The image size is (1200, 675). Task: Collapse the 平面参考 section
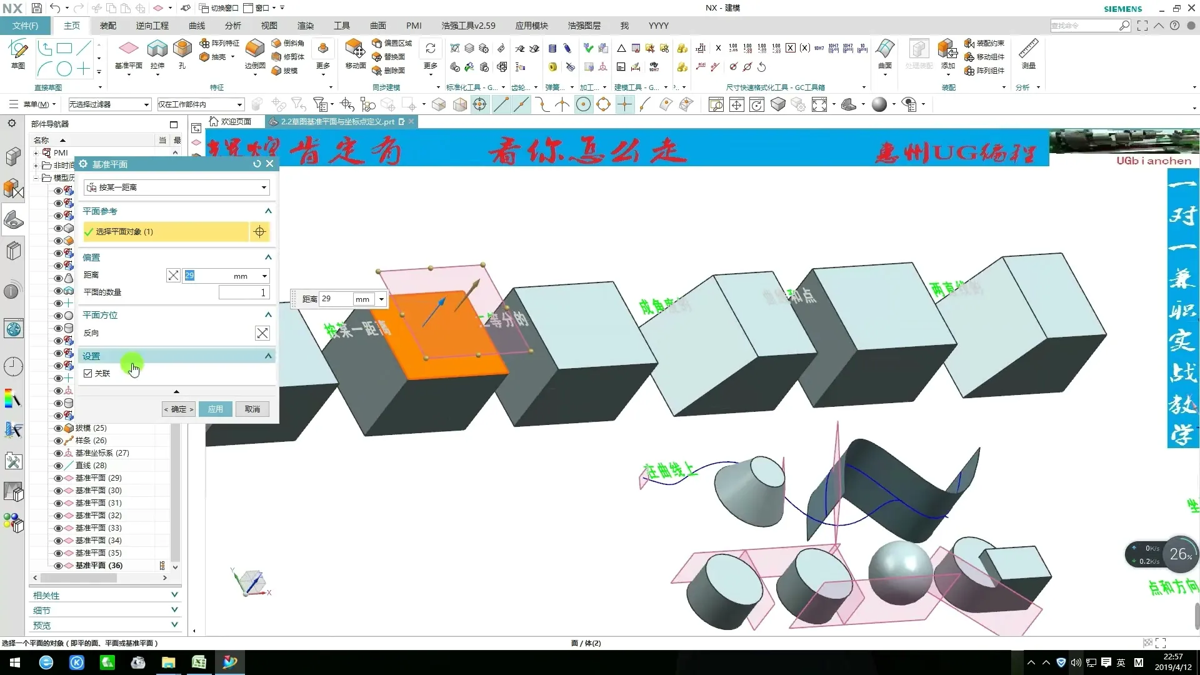[x=268, y=211]
